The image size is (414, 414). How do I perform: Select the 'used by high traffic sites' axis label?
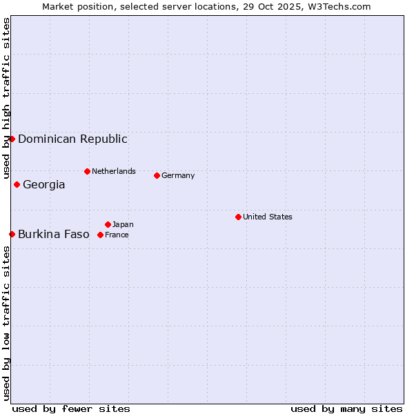(6, 94)
